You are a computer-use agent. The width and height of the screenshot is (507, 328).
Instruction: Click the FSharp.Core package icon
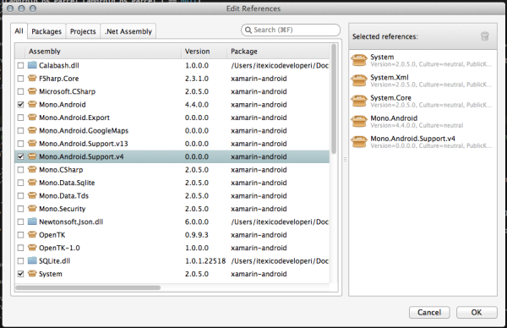(32, 79)
